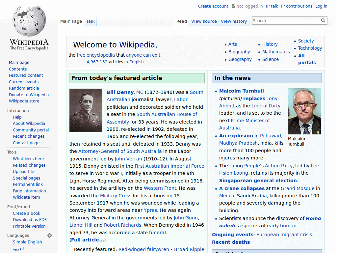Viewport: 337px width, 253px height.
Task: Open the Society portal
Action: tap(306, 41)
